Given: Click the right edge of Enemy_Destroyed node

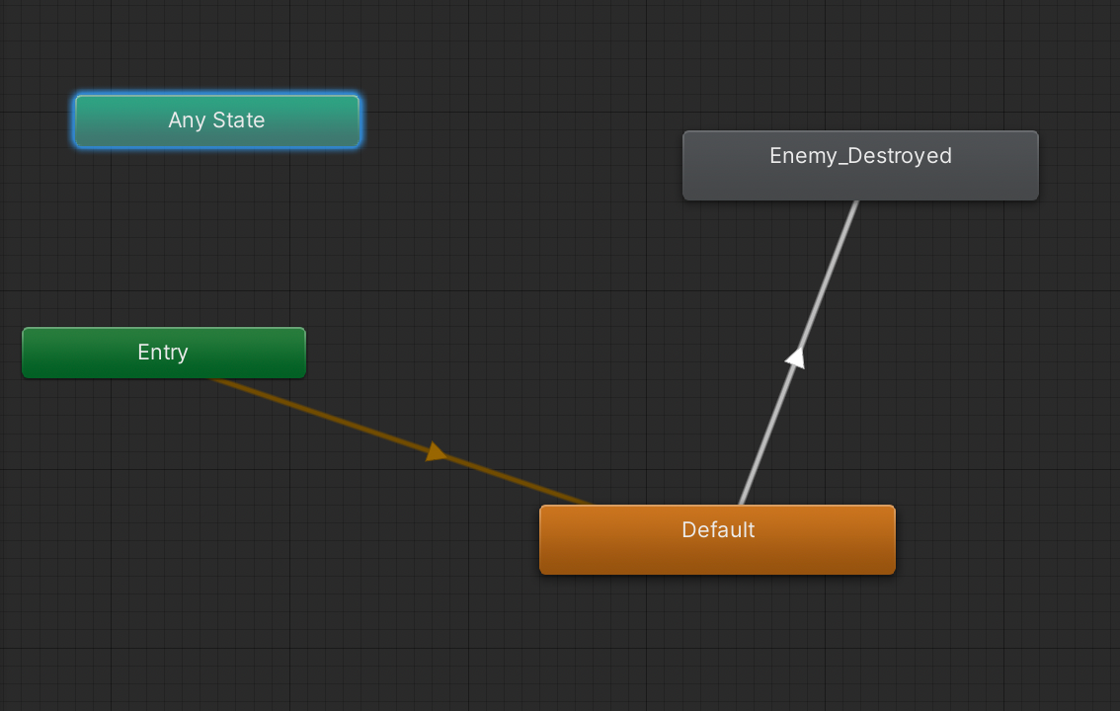Looking at the screenshot, I should [x=1036, y=165].
